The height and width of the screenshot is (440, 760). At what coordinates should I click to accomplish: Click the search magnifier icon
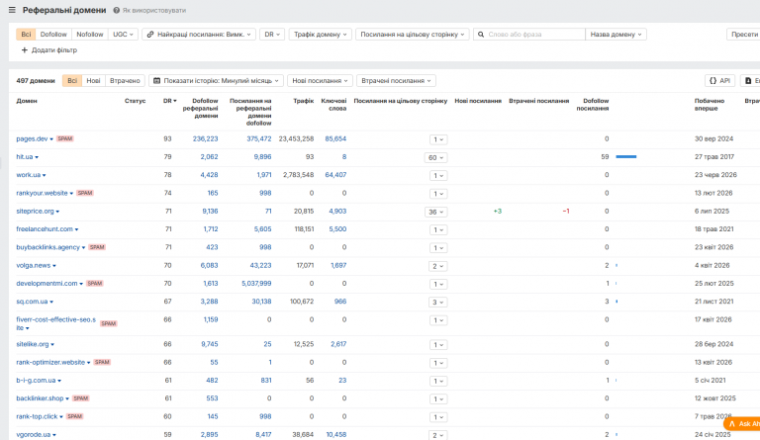coord(481,35)
